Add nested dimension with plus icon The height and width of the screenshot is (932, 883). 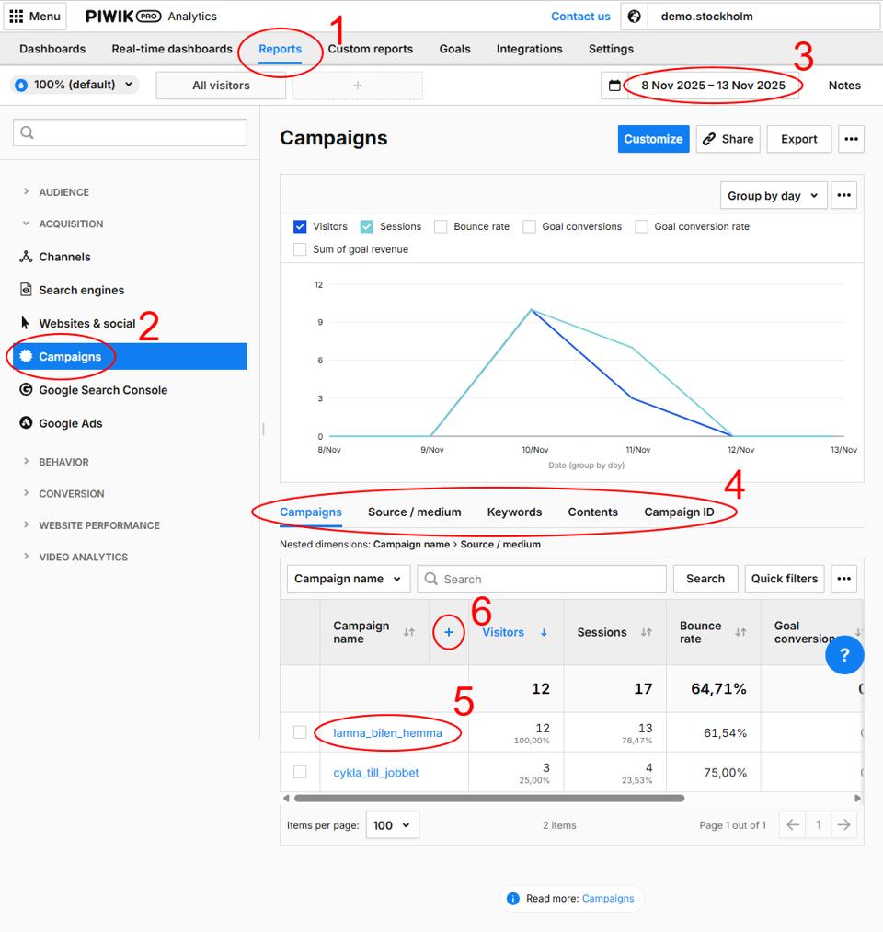(449, 632)
